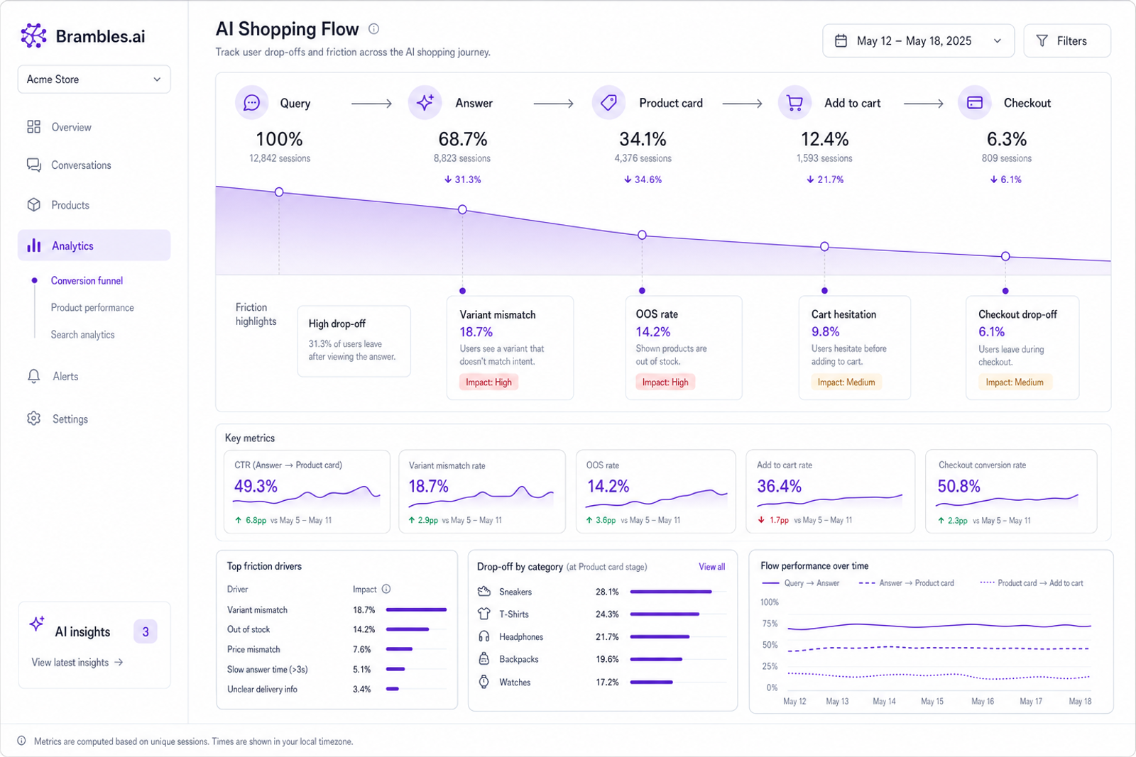This screenshot has height=757, width=1136.
Task: Open Search analytics subpage
Action: [82, 335]
